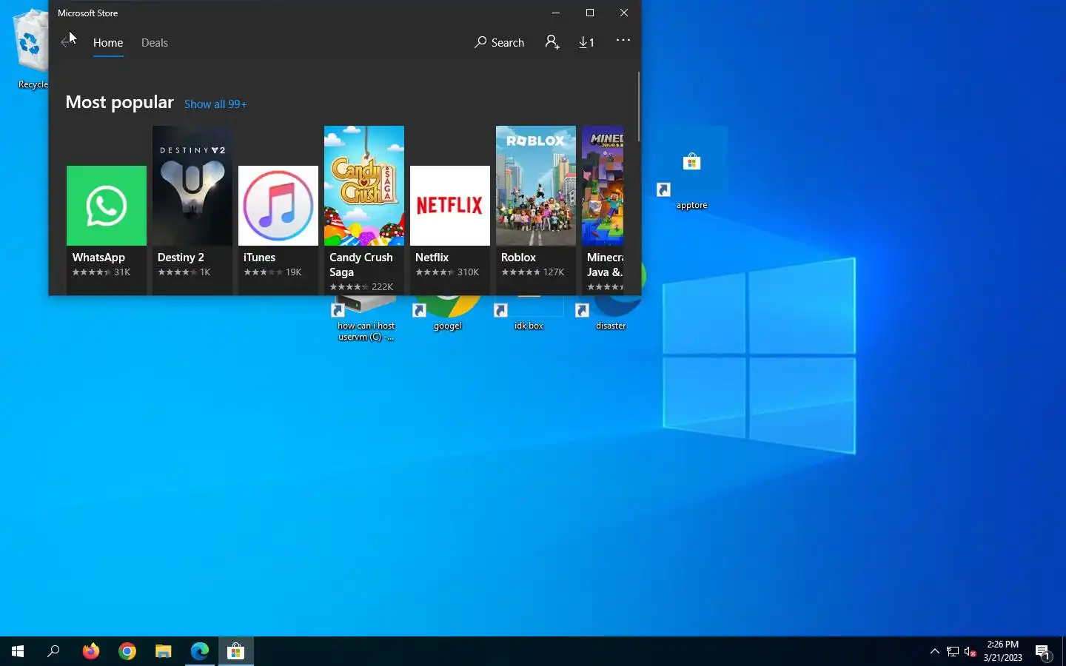Select the WhatsApp 31K rating
This screenshot has width=1066, height=666.
click(x=101, y=272)
